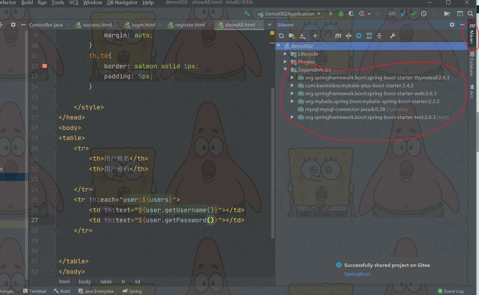Hide the left panel with minus icon

point(23,25)
